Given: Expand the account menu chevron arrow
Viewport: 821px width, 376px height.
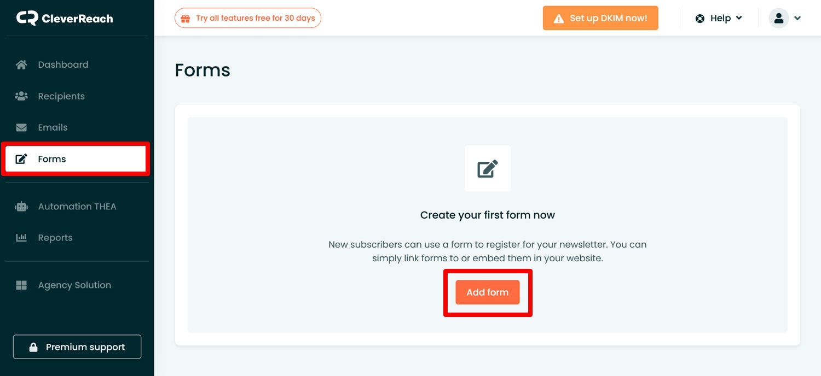Looking at the screenshot, I should coord(797,18).
